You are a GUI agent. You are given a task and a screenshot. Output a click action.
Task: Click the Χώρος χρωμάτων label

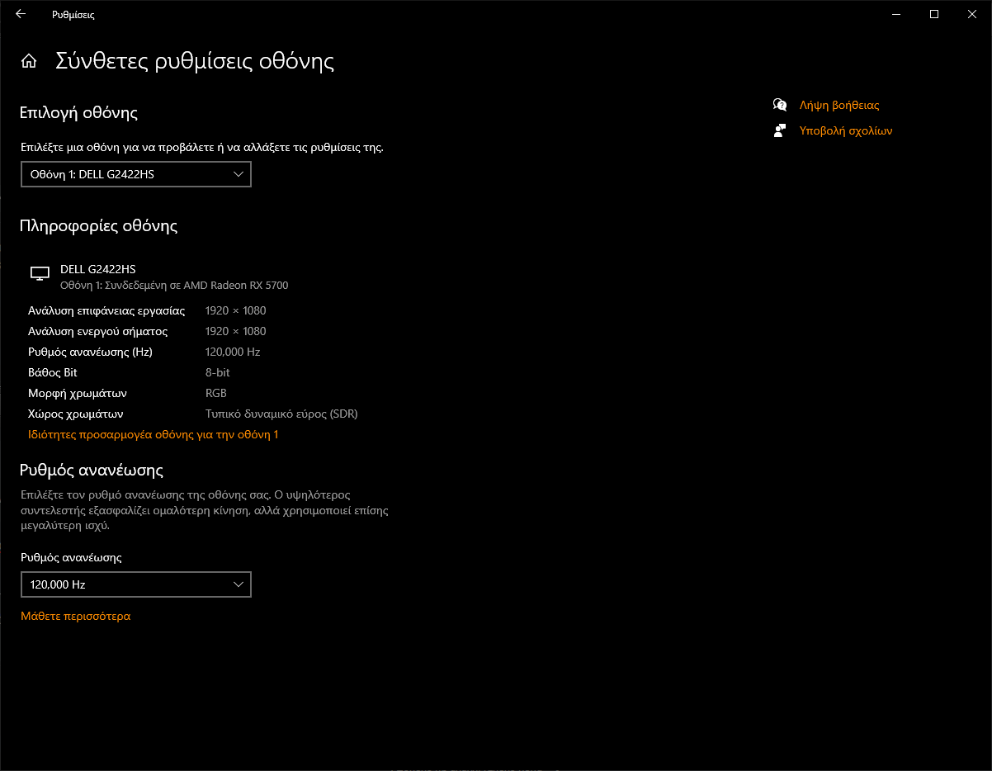coord(76,414)
